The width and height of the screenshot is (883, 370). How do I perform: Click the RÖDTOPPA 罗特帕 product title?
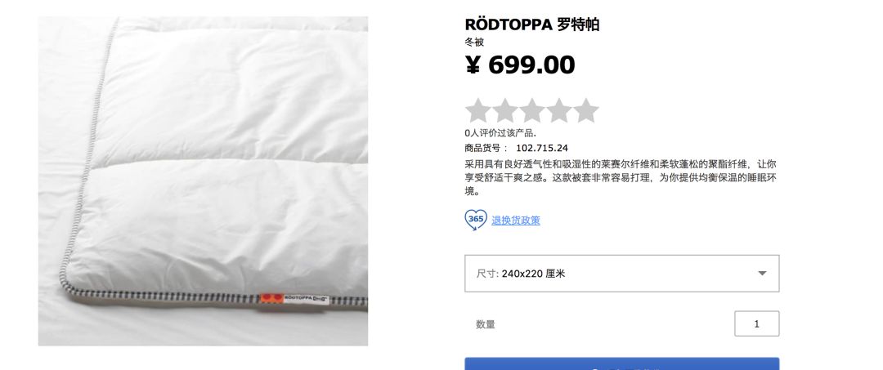(x=531, y=25)
